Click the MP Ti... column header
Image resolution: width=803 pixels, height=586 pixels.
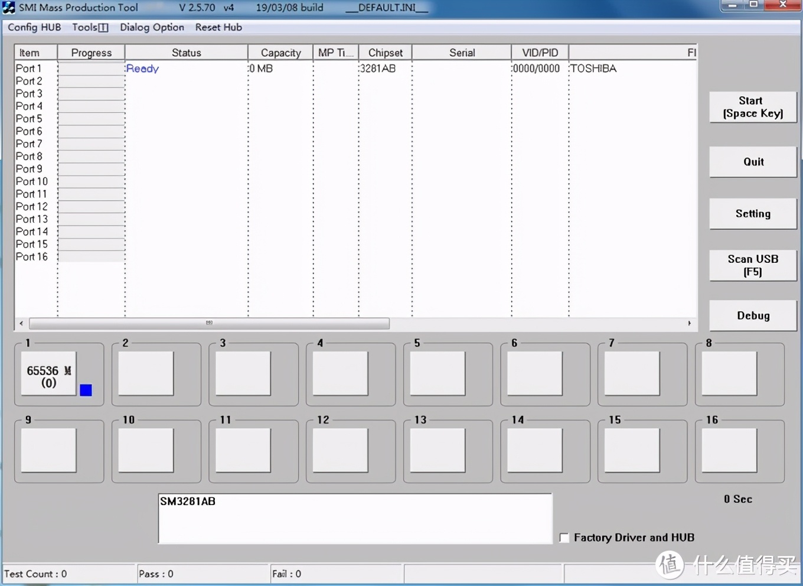[x=336, y=53]
